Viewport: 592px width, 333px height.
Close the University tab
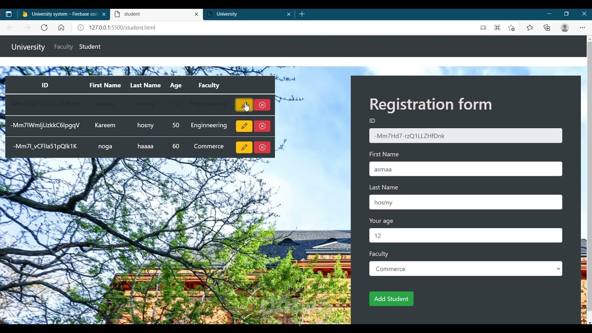pos(289,14)
